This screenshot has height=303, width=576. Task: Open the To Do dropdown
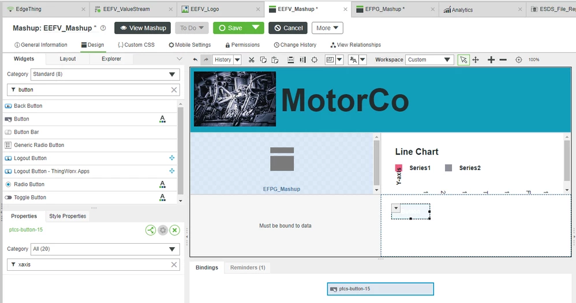192,28
